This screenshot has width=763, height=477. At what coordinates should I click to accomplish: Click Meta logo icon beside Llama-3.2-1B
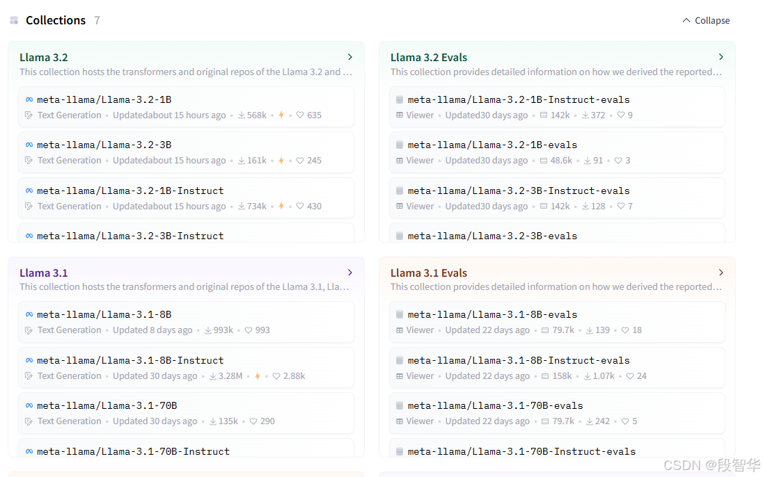pyautogui.click(x=29, y=99)
